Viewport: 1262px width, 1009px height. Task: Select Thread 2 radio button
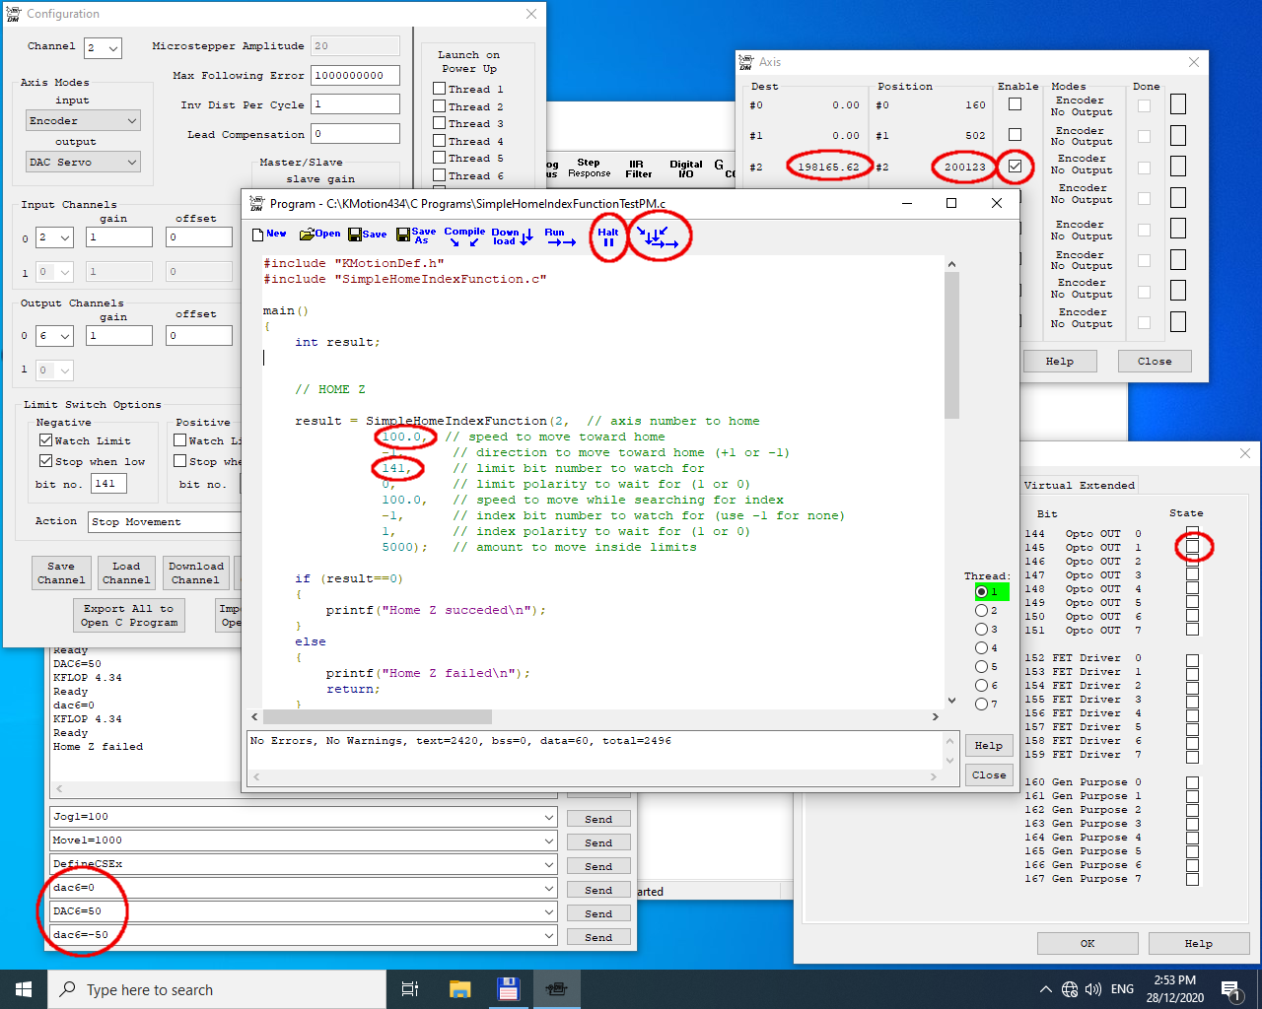click(981, 611)
